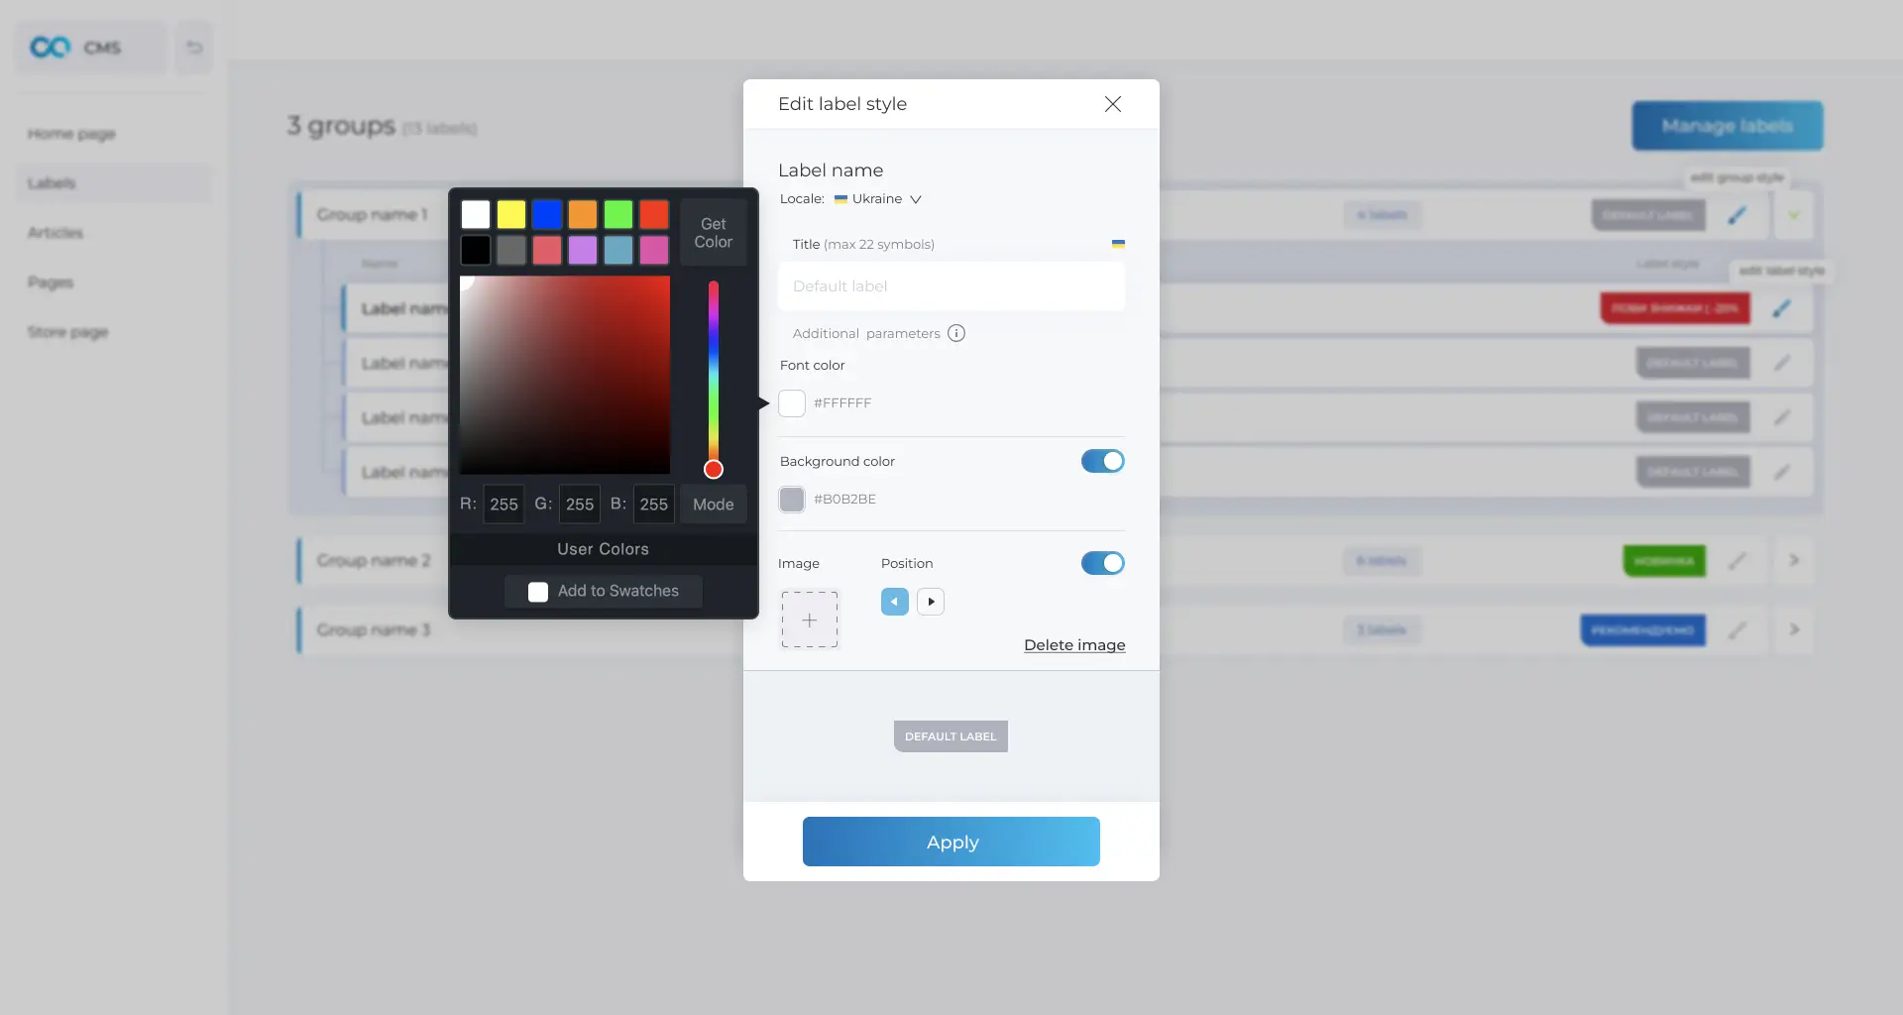The width and height of the screenshot is (1903, 1015).
Task: Pick the yellow swatch in color picker
Action: (511, 214)
